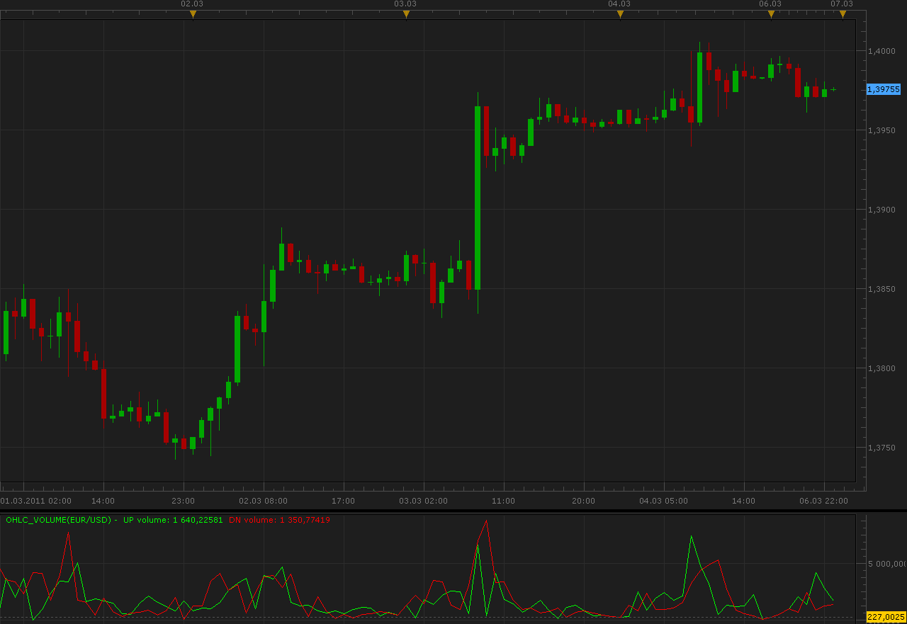This screenshot has height=624, width=907.
Task: Click the 20:00 time axis label
Action: tap(584, 501)
